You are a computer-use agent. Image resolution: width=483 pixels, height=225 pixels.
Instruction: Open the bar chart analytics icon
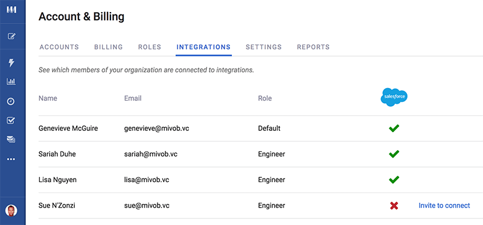(11, 81)
